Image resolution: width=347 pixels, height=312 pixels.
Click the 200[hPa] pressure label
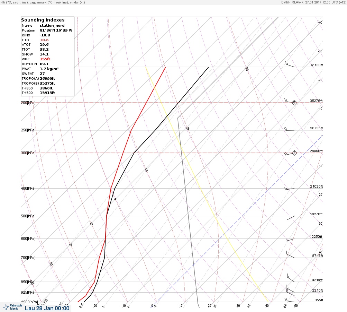pos(28,103)
